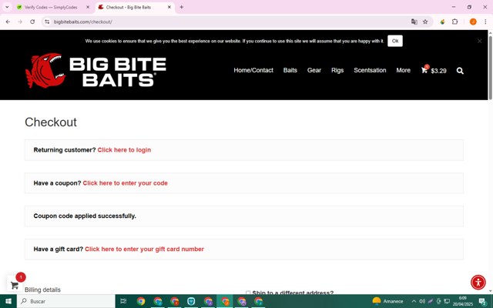Open the floating cart widget icon
Viewport: 493px width, 308px height.
pyautogui.click(x=15, y=285)
